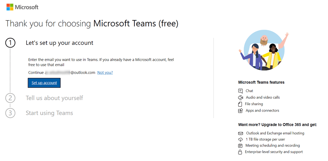Click the 'Microsoft Teams features' heading
This screenshot has width=328, height=161.
click(x=261, y=82)
